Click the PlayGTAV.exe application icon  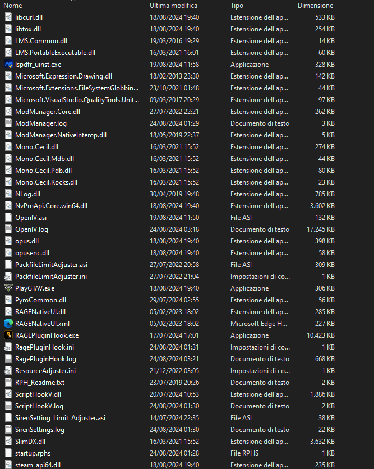(8, 288)
